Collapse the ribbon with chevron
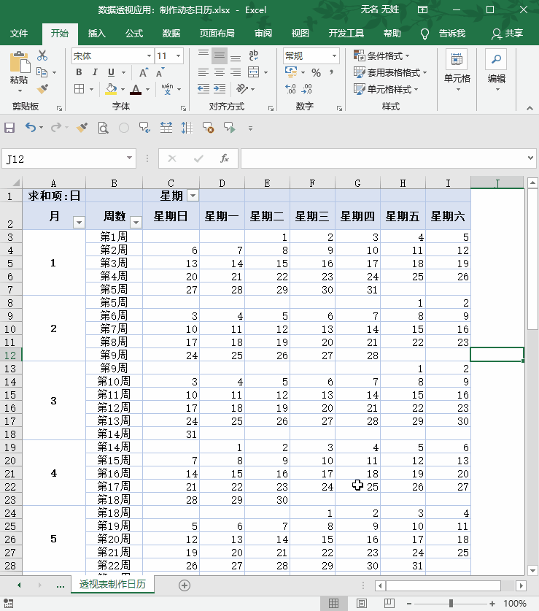This screenshot has width=539, height=611. pos(530,108)
